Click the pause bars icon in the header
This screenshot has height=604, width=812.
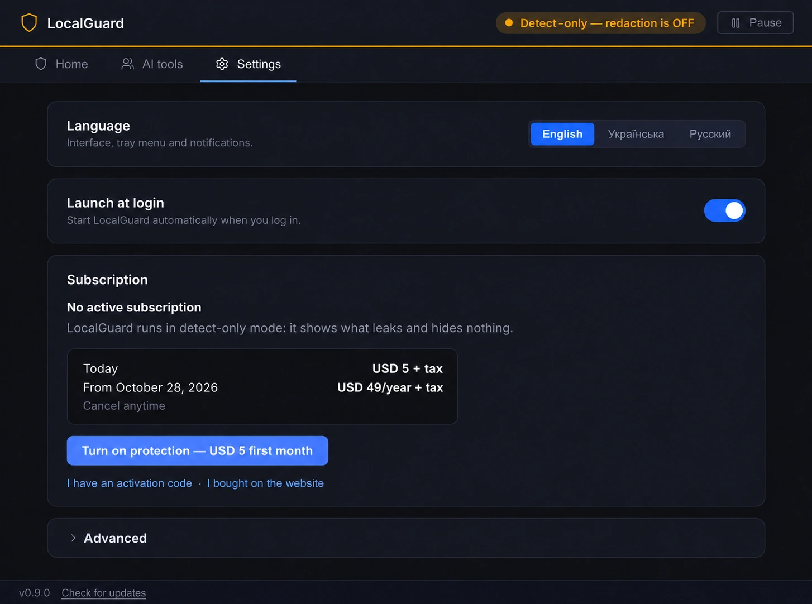pyautogui.click(x=735, y=23)
